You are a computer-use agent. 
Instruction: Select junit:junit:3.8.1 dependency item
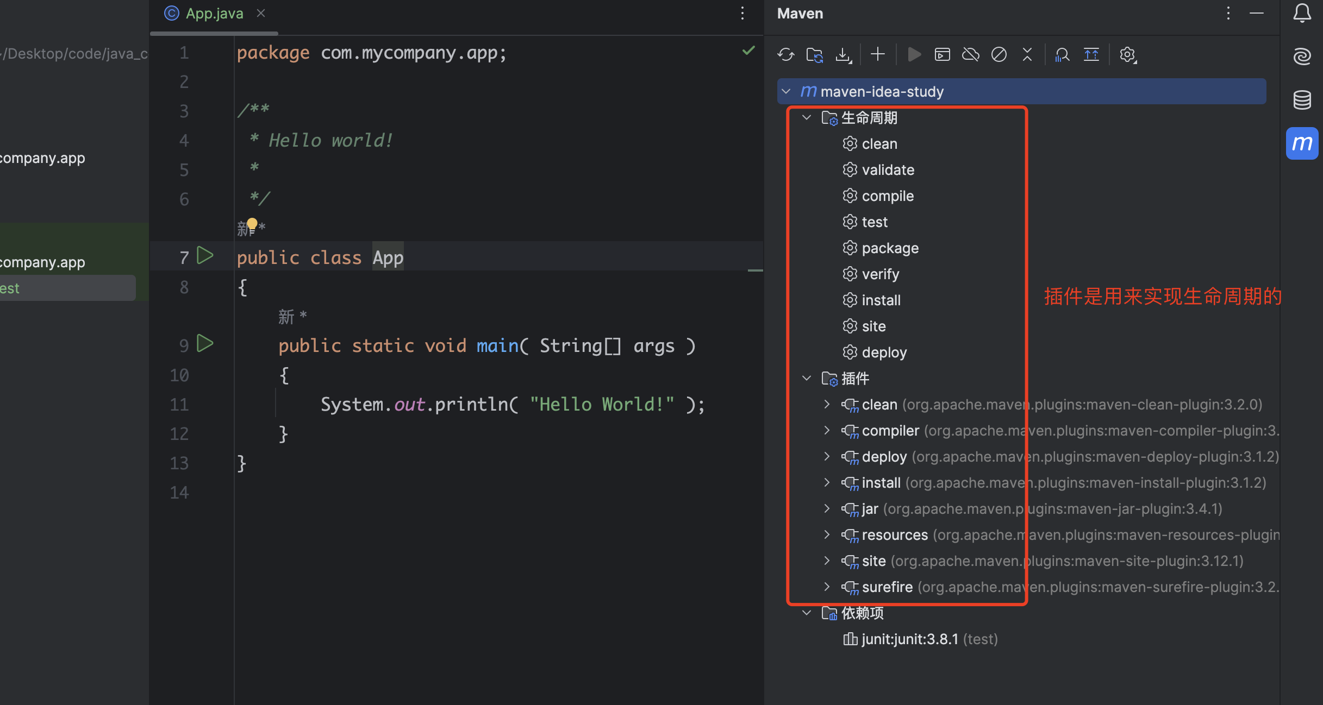point(909,639)
